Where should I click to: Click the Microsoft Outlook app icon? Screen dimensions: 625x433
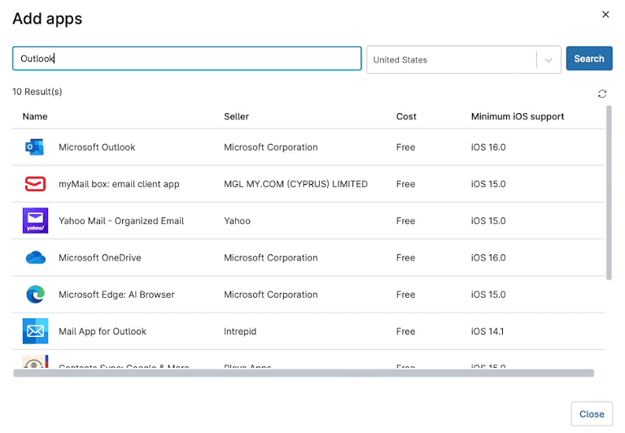pos(35,147)
